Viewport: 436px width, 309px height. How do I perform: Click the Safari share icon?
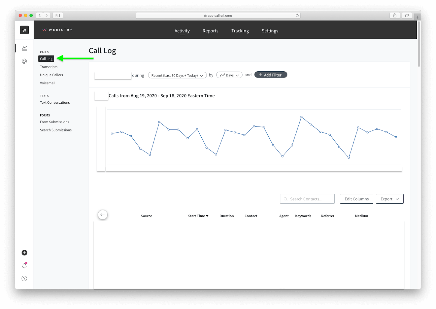click(395, 15)
